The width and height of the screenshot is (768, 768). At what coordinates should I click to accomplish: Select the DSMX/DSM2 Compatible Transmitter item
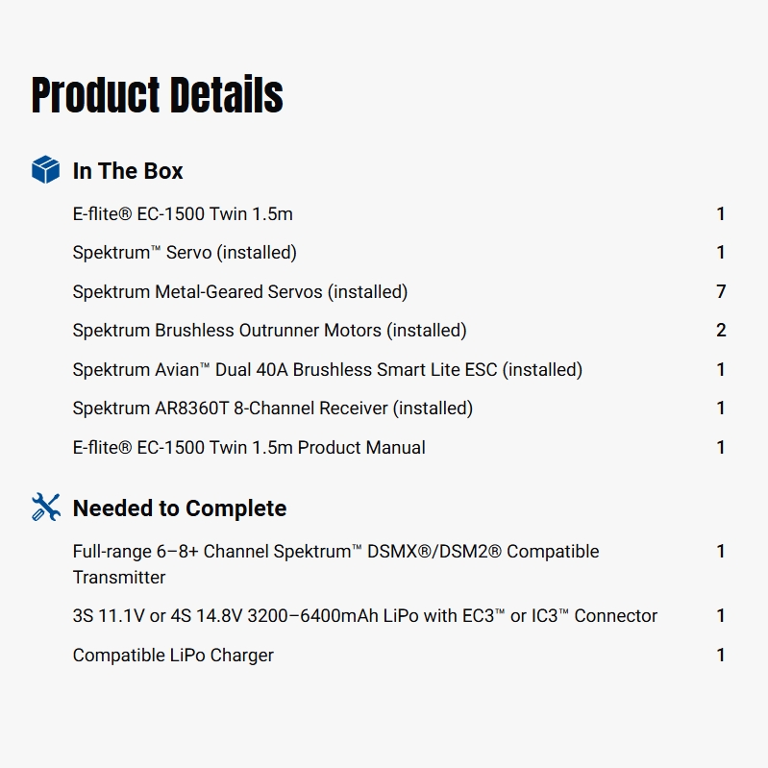tap(335, 564)
